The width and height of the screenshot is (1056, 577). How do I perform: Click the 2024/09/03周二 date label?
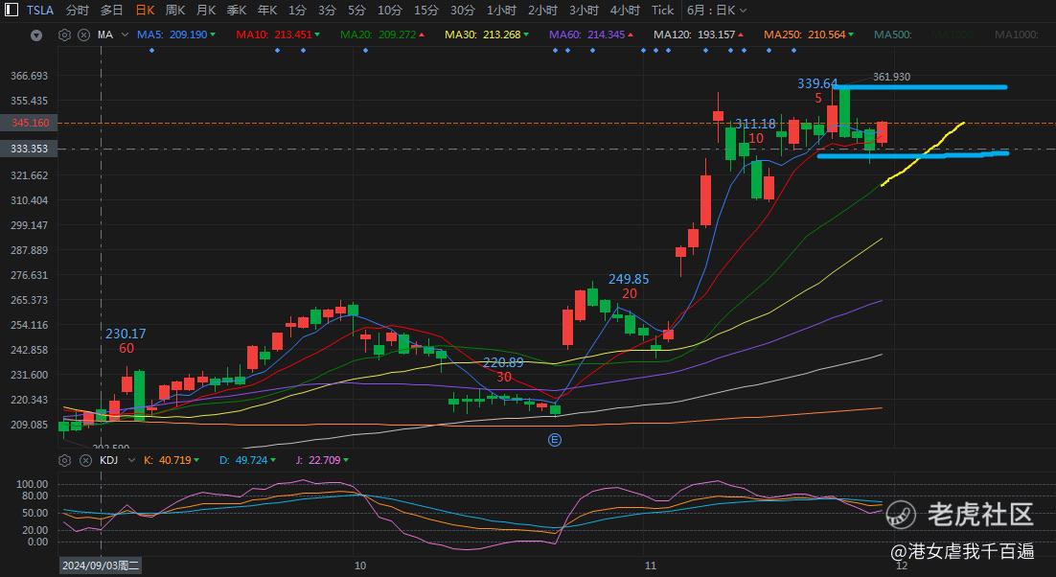click(x=101, y=565)
